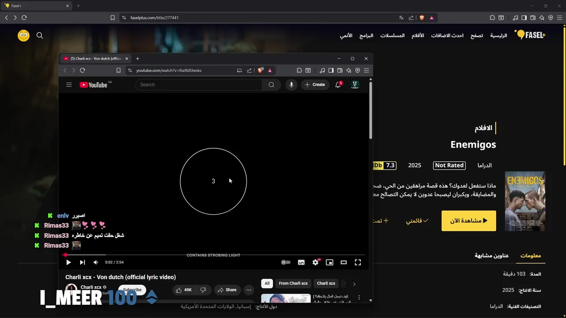This screenshot has width=566, height=318.
Task: Open more actions ellipsis under video
Action: point(249,290)
